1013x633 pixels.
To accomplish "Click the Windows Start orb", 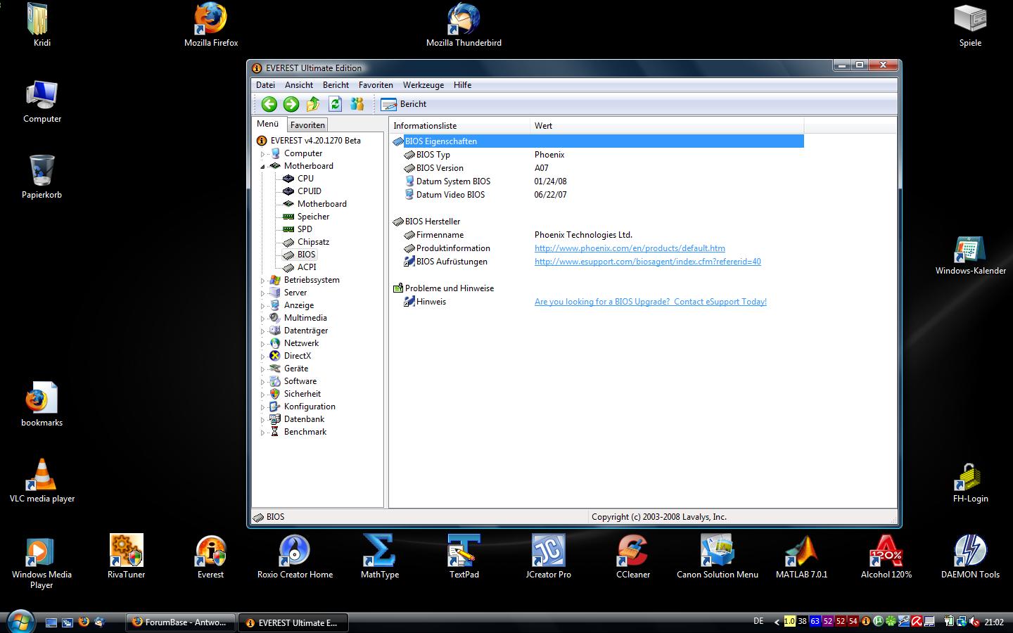I will (20, 622).
